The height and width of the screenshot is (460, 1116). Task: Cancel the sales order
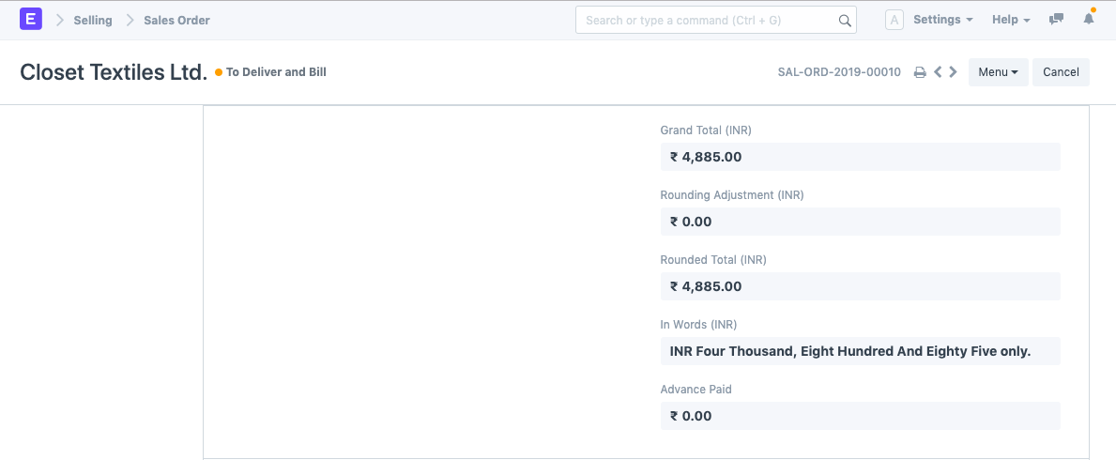[1061, 72]
